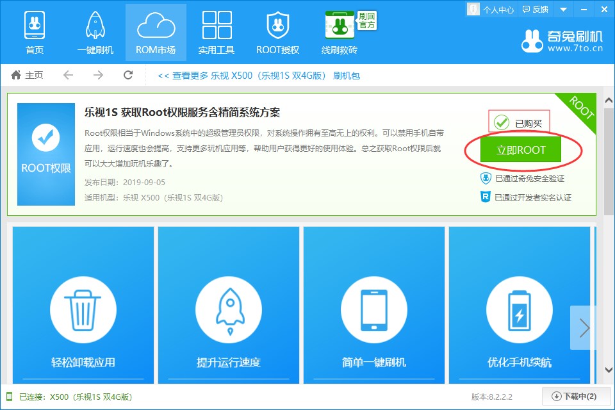Click the back arrow navigation icon
The width and height of the screenshot is (615, 410).
click(x=69, y=75)
